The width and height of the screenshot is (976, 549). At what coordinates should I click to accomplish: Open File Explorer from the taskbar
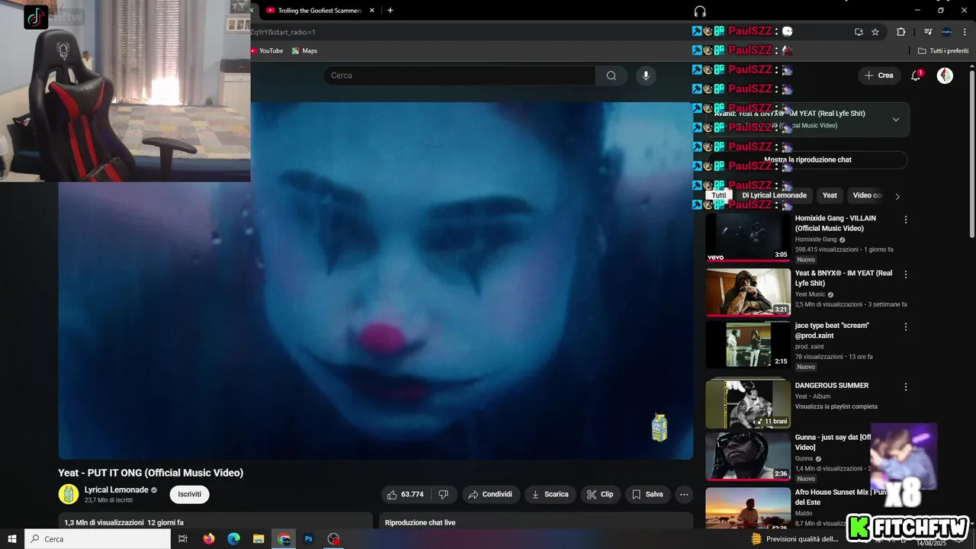pyautogui.click(x=258, y=539)
